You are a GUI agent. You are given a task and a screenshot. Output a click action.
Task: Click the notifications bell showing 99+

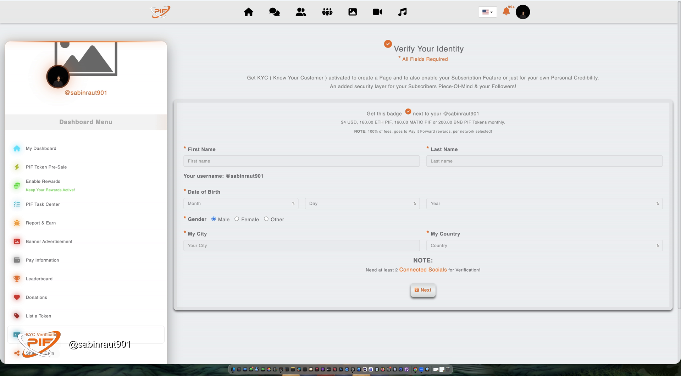[506, 12]
